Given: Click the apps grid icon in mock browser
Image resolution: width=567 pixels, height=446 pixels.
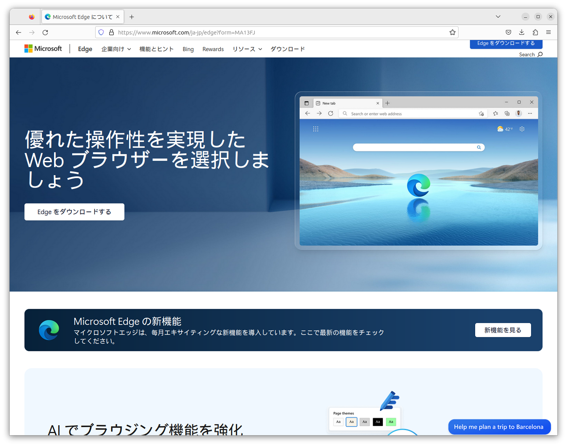Looking at the screenshot, I should click(x=316, y=129).
